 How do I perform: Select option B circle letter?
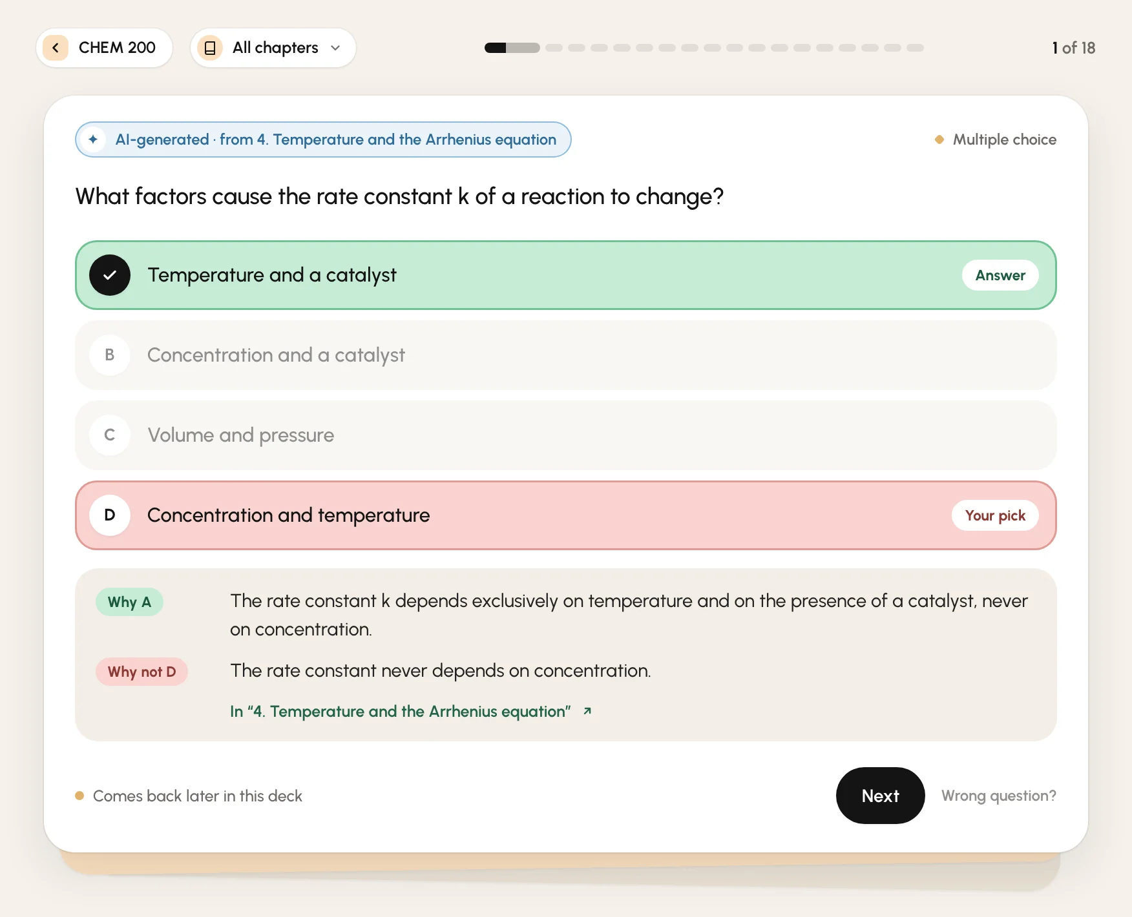click(x=110, y=355)
